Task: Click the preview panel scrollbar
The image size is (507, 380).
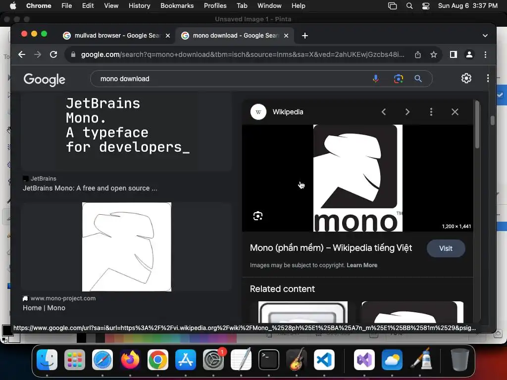Action: (x=477, y=125)
